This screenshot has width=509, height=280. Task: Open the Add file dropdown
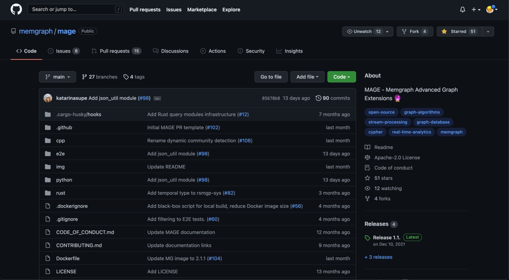click(x=308, y=77)
